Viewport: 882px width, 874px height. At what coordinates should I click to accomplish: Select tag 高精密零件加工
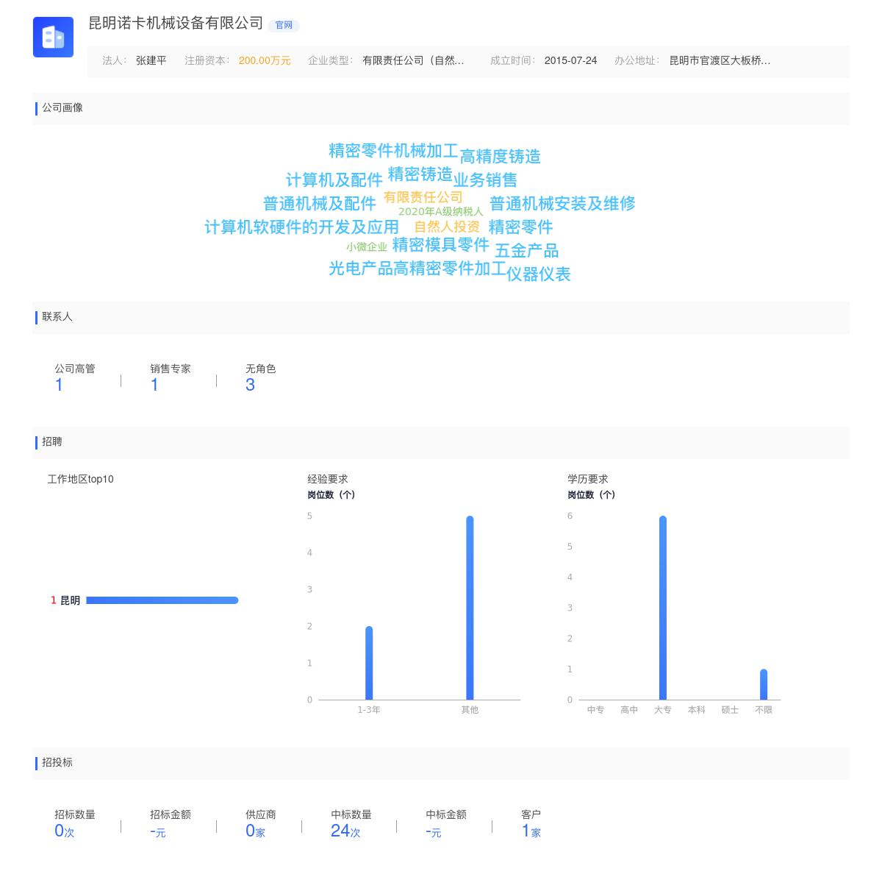point(449,268)
